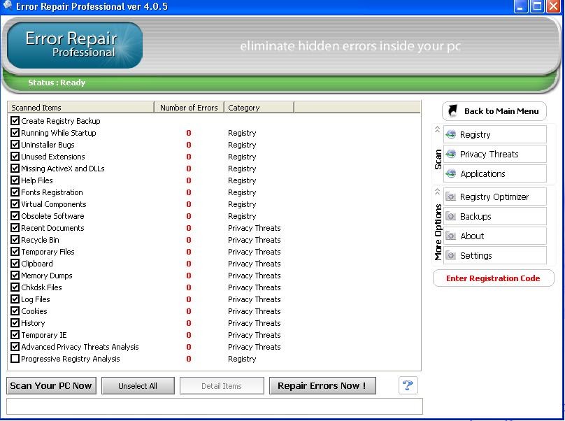Click Repair Errors Now! button
Viewport: 565px width, 421px height.
(322, 385)
